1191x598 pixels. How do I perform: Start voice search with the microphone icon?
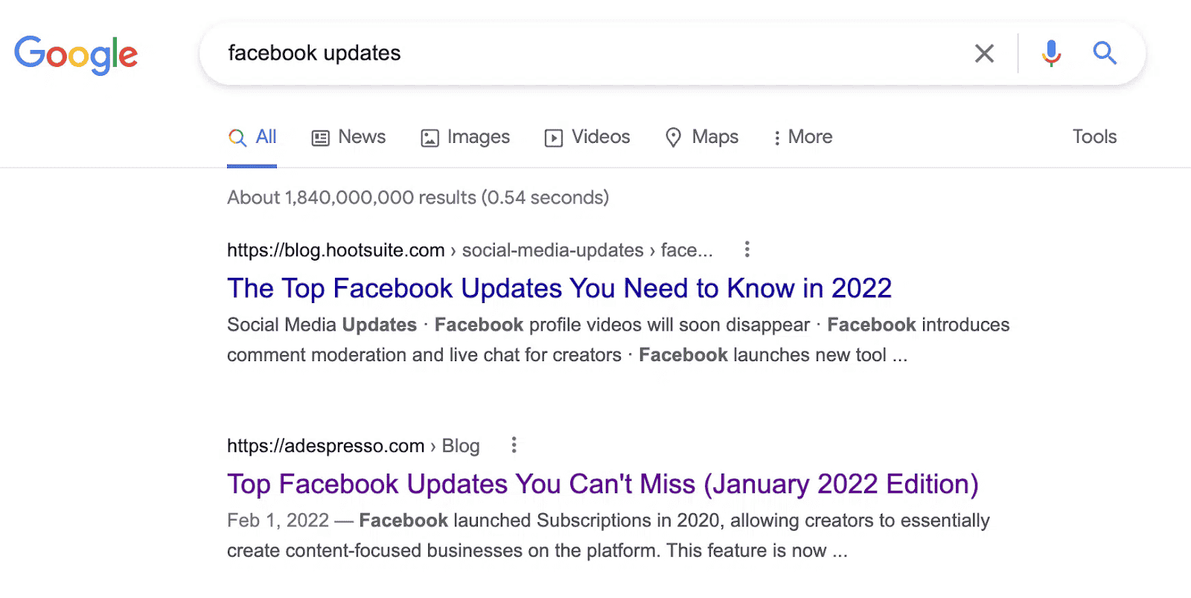click(x=1051, y=54)
